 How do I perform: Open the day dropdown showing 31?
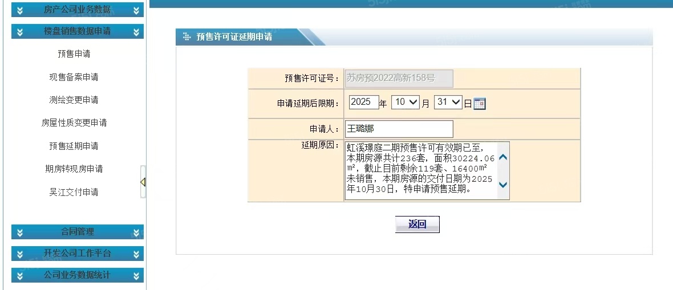tap(448, 102)
